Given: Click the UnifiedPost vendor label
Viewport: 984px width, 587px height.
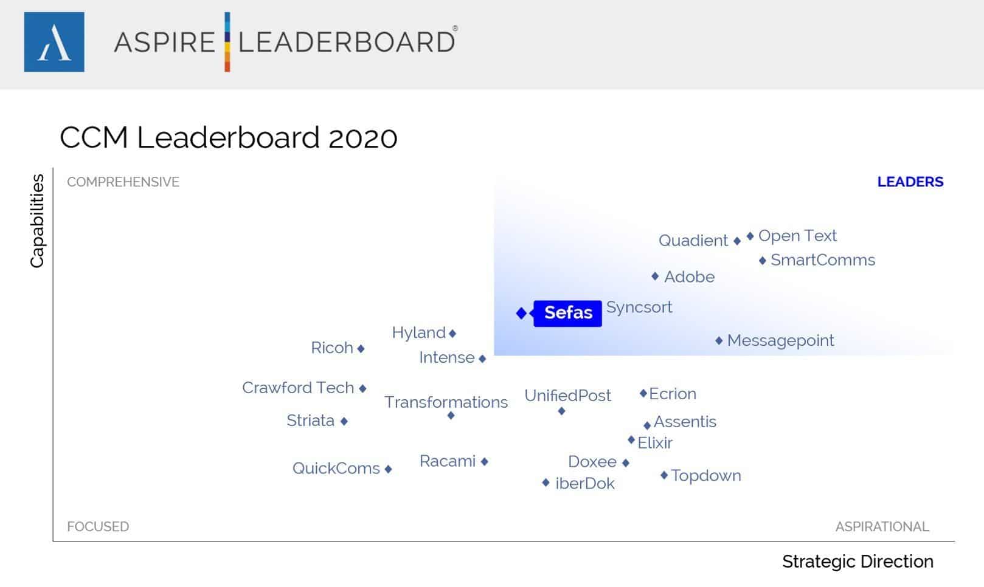Looking at the screenshot, I should (x=567, y=396).
